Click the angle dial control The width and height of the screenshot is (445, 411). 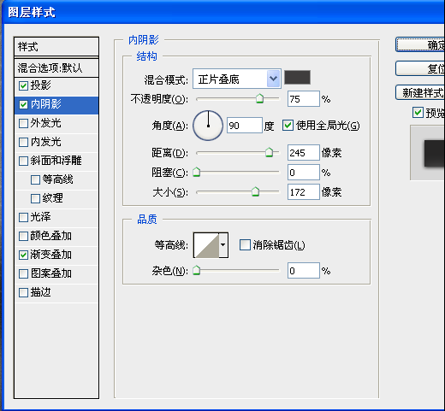[x=208, y=126]
